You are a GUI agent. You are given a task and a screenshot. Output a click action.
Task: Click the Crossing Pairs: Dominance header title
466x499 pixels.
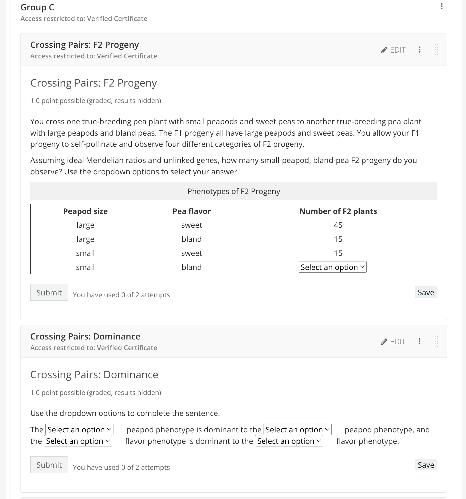point(85,337)
